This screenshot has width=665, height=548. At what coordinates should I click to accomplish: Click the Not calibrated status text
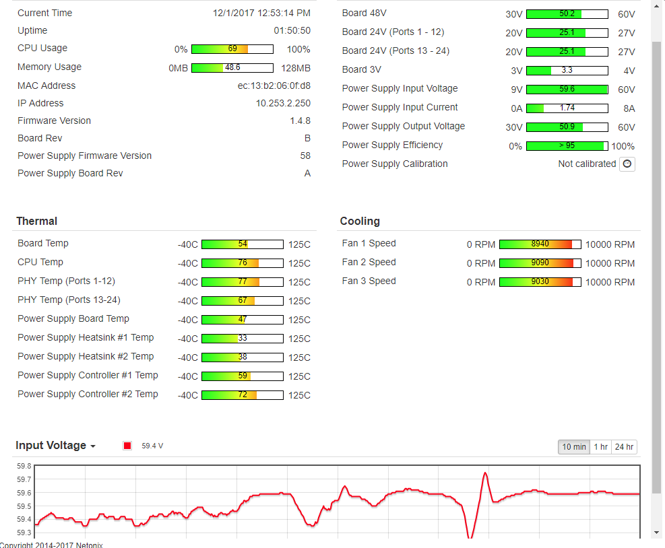(586, 164)
